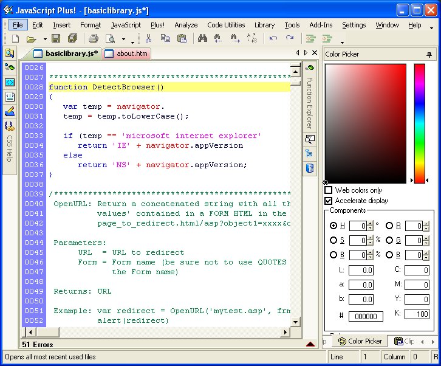Enable Web colors only checkbox
The image size is (441, 366).
328,190
